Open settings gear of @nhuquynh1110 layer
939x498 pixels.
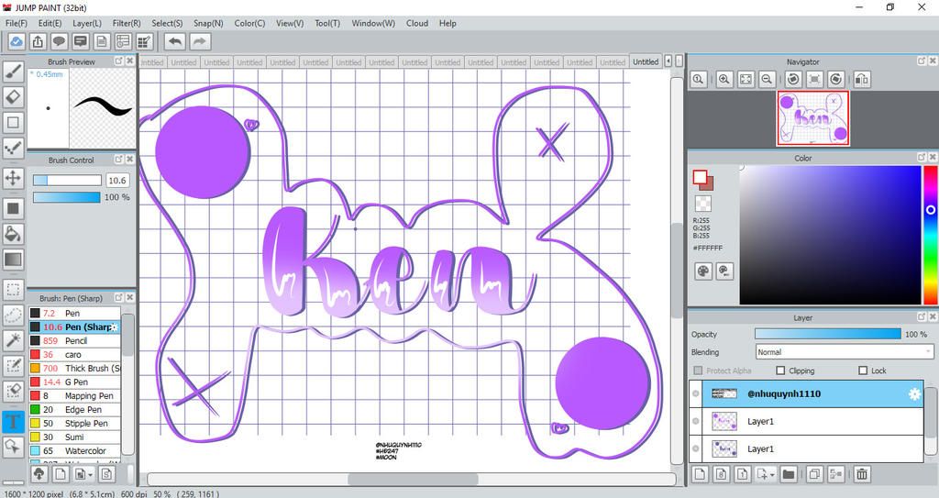[914, 393]
